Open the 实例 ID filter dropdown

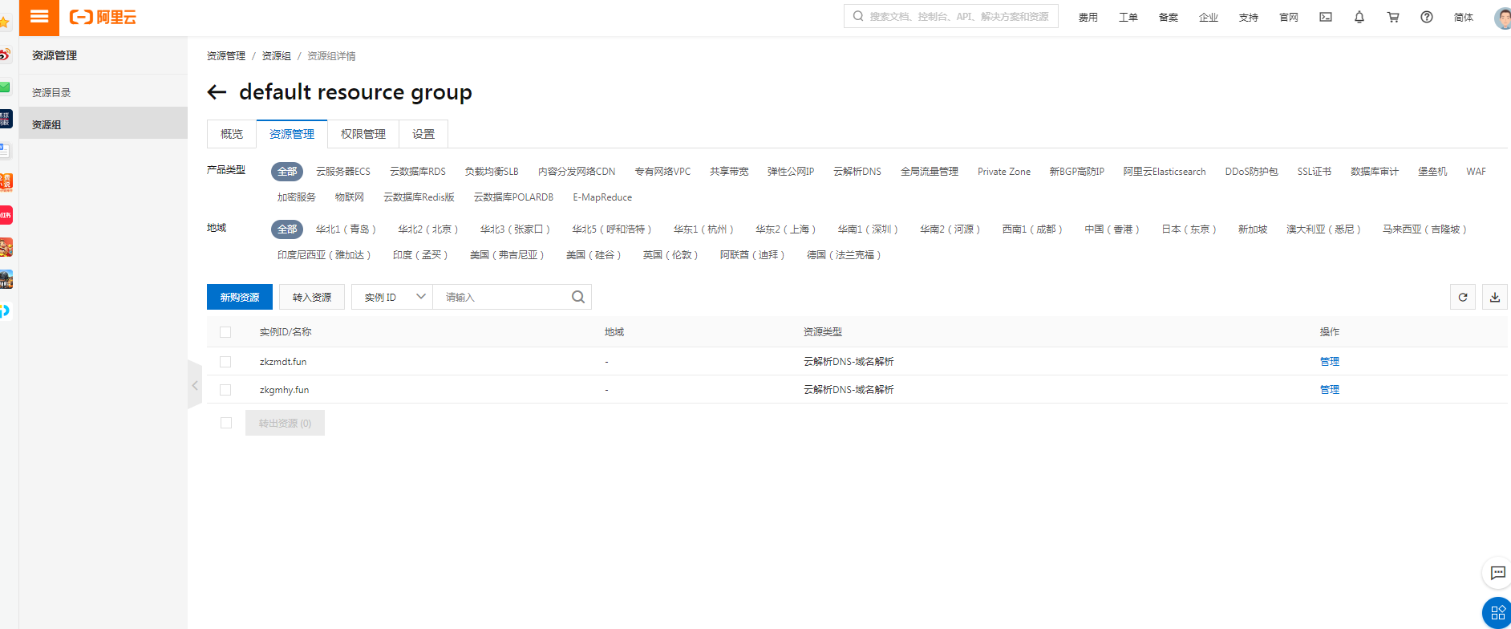392,297
